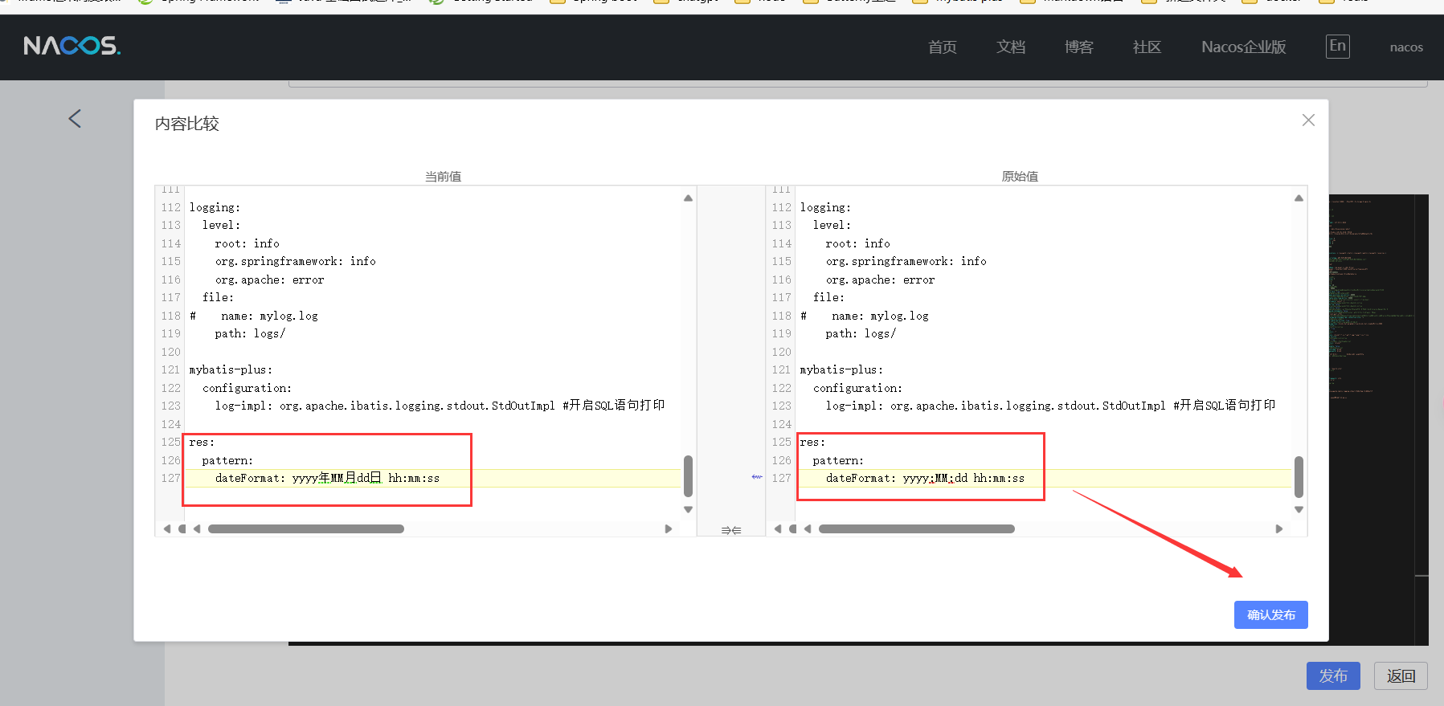This screenshot has height=706, width=1444.
Task: Close the 内容比较 dialog with X
Action: [1308, 120]
